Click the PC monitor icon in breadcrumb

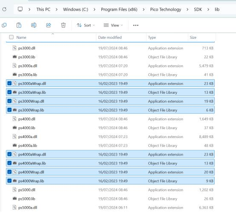20,9
